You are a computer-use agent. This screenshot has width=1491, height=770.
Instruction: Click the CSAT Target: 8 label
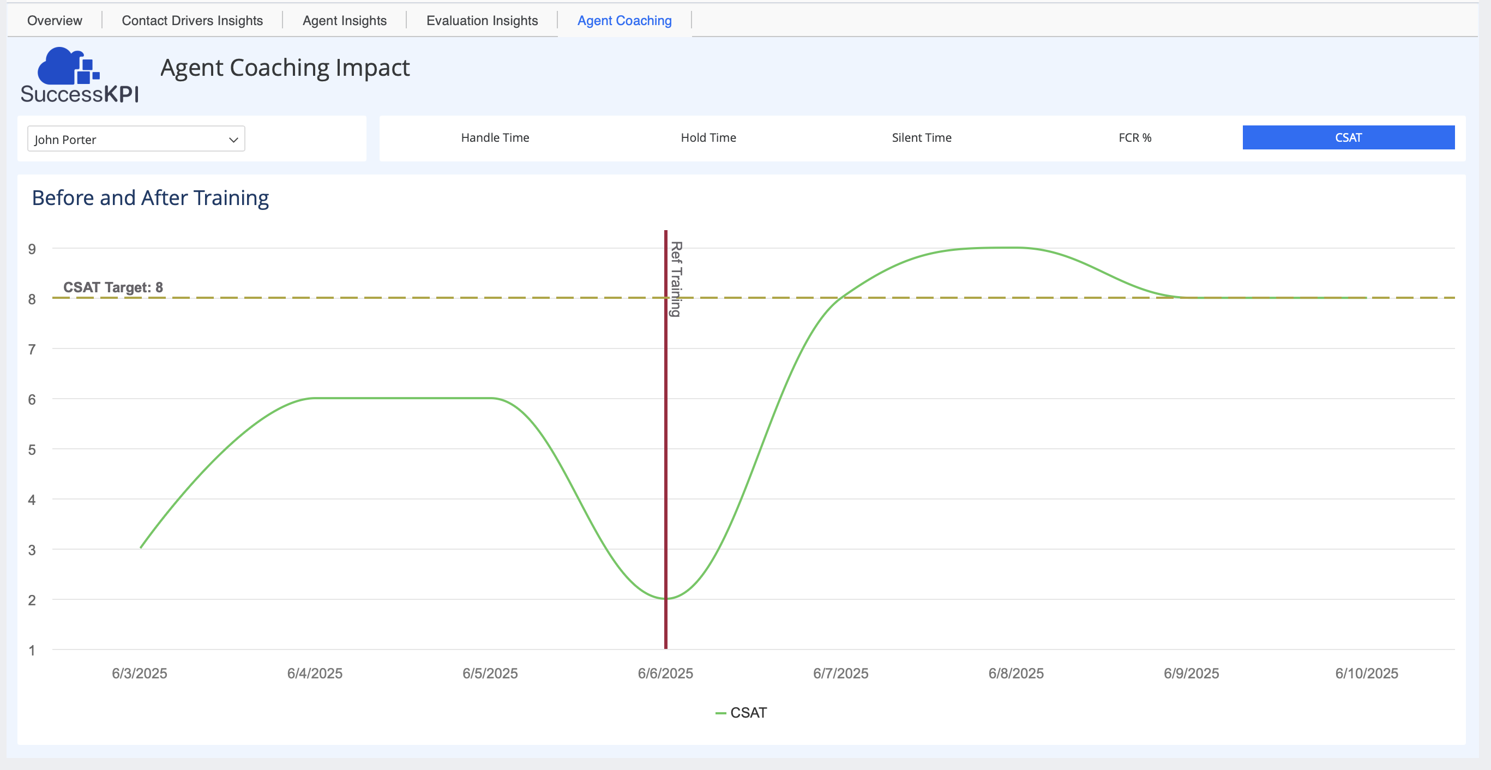[113, 287]
